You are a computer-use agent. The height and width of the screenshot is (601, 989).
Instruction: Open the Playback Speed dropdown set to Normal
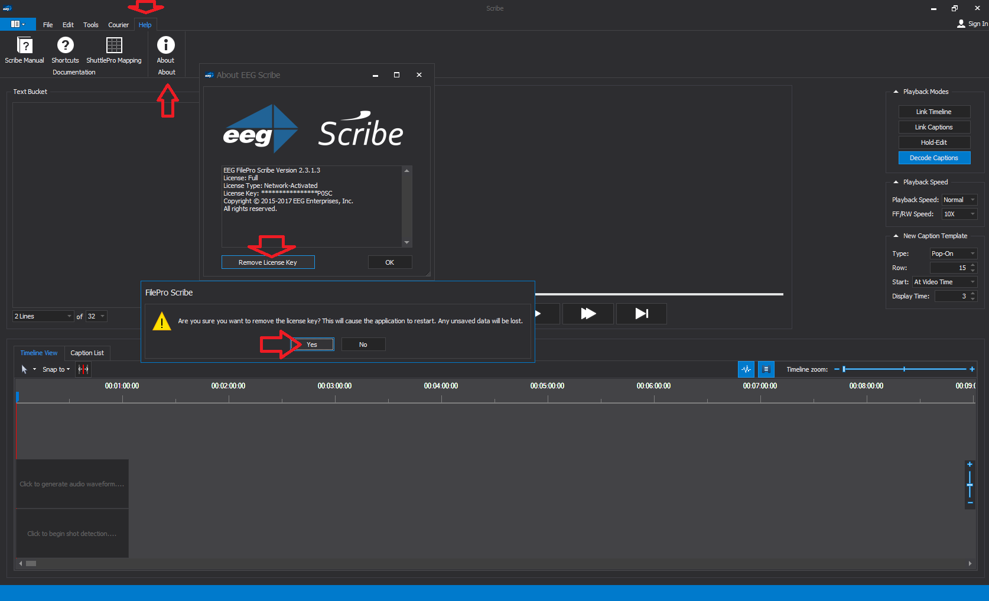959,200
